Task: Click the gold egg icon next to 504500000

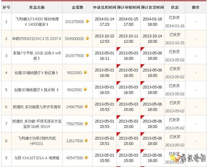Action: (x=87, y=38)
